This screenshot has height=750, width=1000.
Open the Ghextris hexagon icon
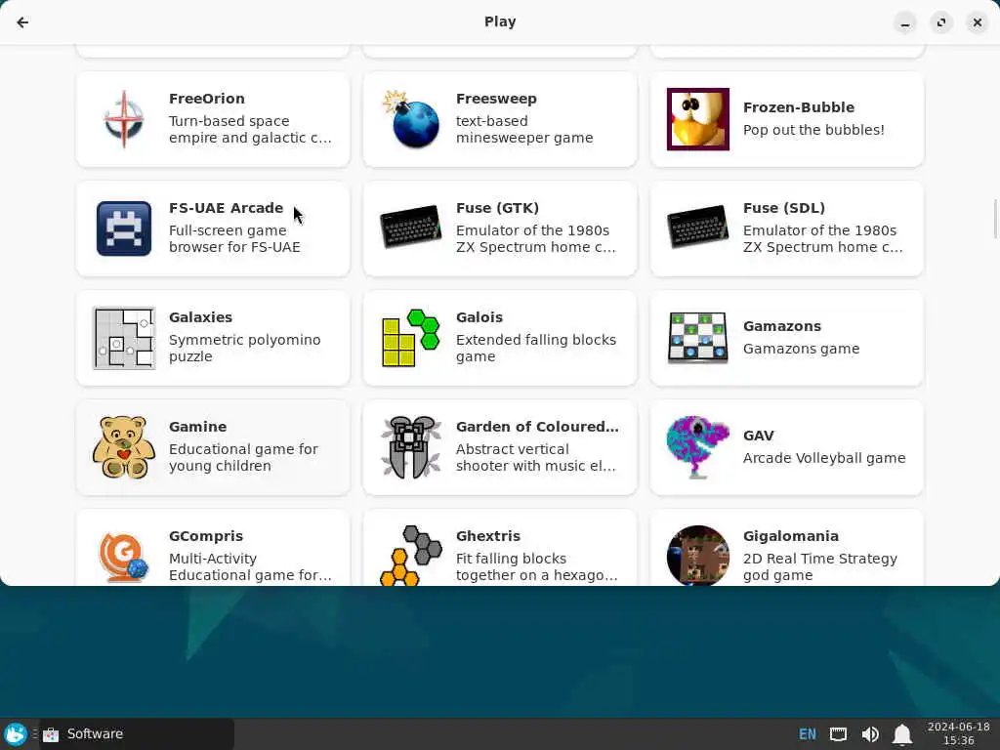[x=411, y=555]
